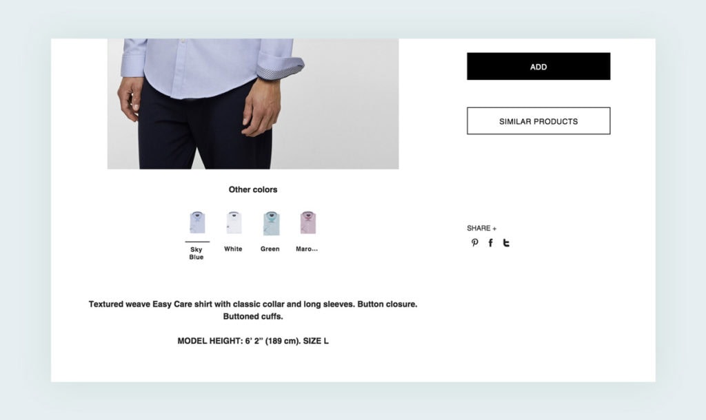Click the rolled-up shirt cuff in photo

(x=280, y=72)
